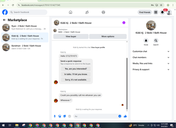Click the '$800 - 2 Beds 1 Bath House' listing
The width and height of the screenshot is (176, 128).
[x=69, y=32]
